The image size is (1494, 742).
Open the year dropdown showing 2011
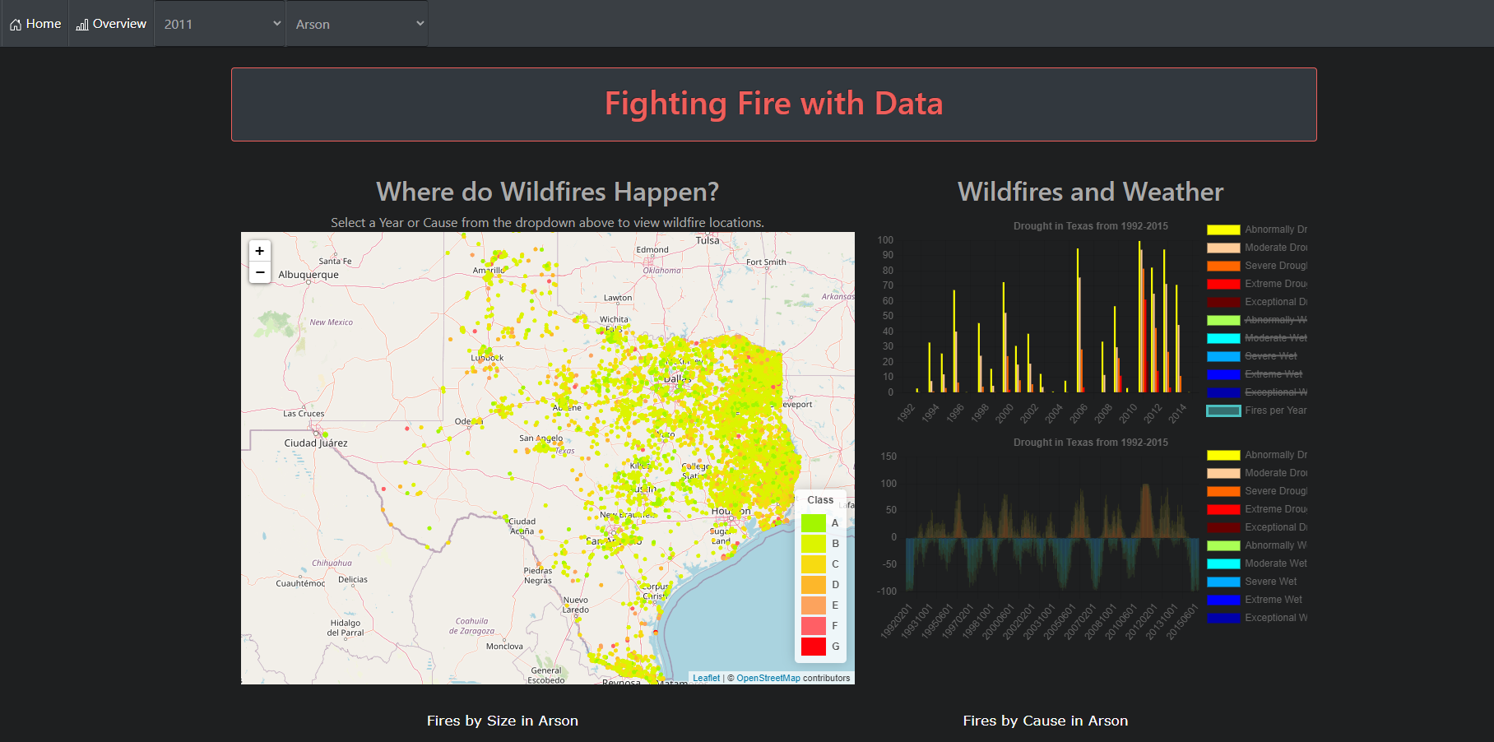(x=220, y=24)
